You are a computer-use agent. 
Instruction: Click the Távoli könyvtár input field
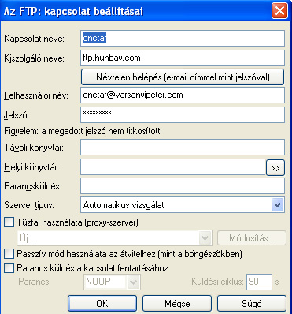pos(183,148)
